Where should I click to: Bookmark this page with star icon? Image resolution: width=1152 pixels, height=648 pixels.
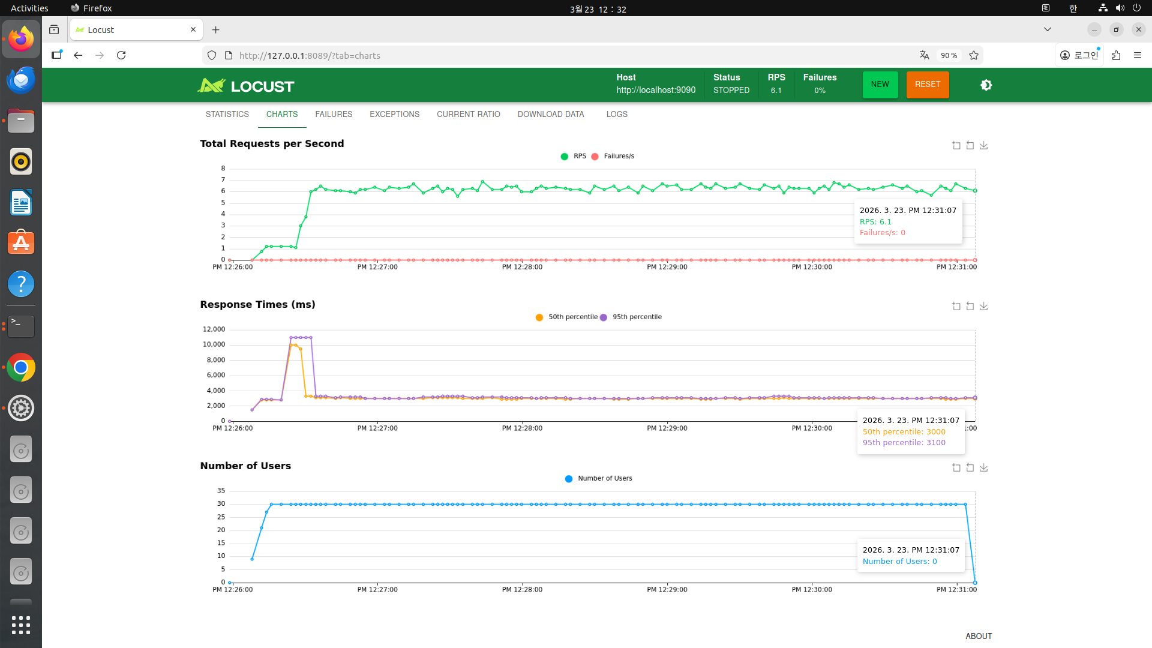[974, 55]
